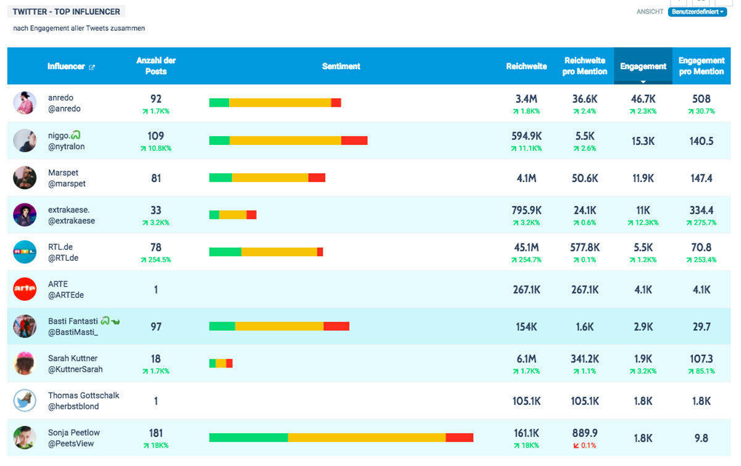Click the Twitter - Top Influencer title
Screen dimensions: 741x466
point(67,11)
